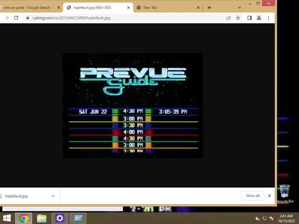The width and height of the screenshot is (299, 224).
Task: Open the taskbar clock showing 2:41 AM
Action: [x=286, y=218]
